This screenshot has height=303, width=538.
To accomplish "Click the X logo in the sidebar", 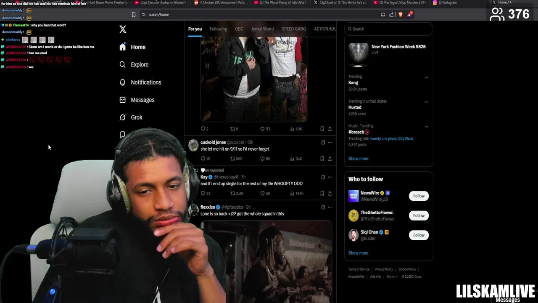I will pyautogui.click(x=123, y=29).
